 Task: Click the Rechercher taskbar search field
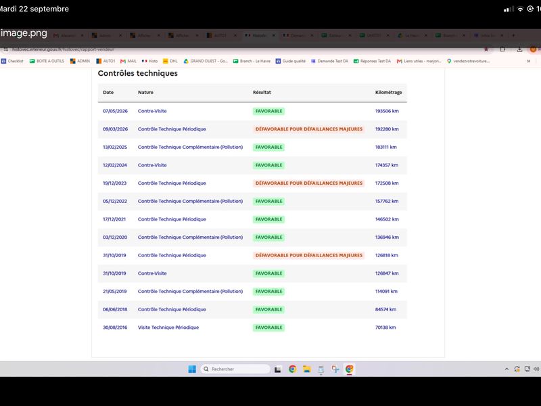pos(235,369)
